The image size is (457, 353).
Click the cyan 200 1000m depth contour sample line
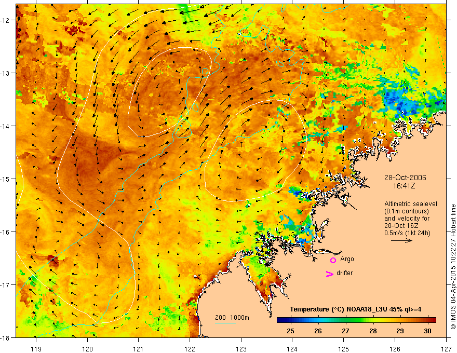pyautogui.click(x=225, y=323)
